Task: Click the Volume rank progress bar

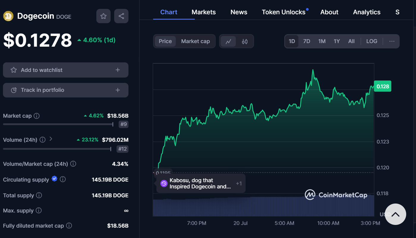Action: pyautogui.click(x=57, y=149)
